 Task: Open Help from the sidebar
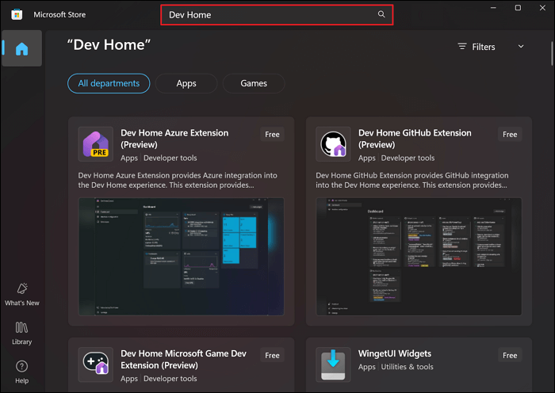22,372
